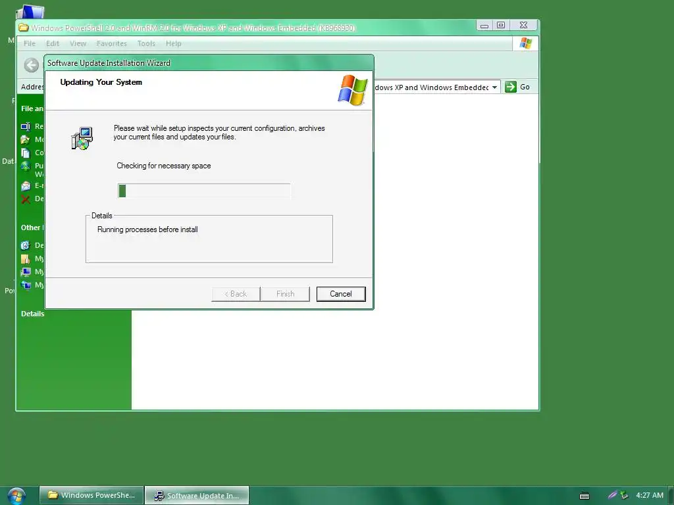
Task: Open the Help menu in Explorer
Action: 173,43
